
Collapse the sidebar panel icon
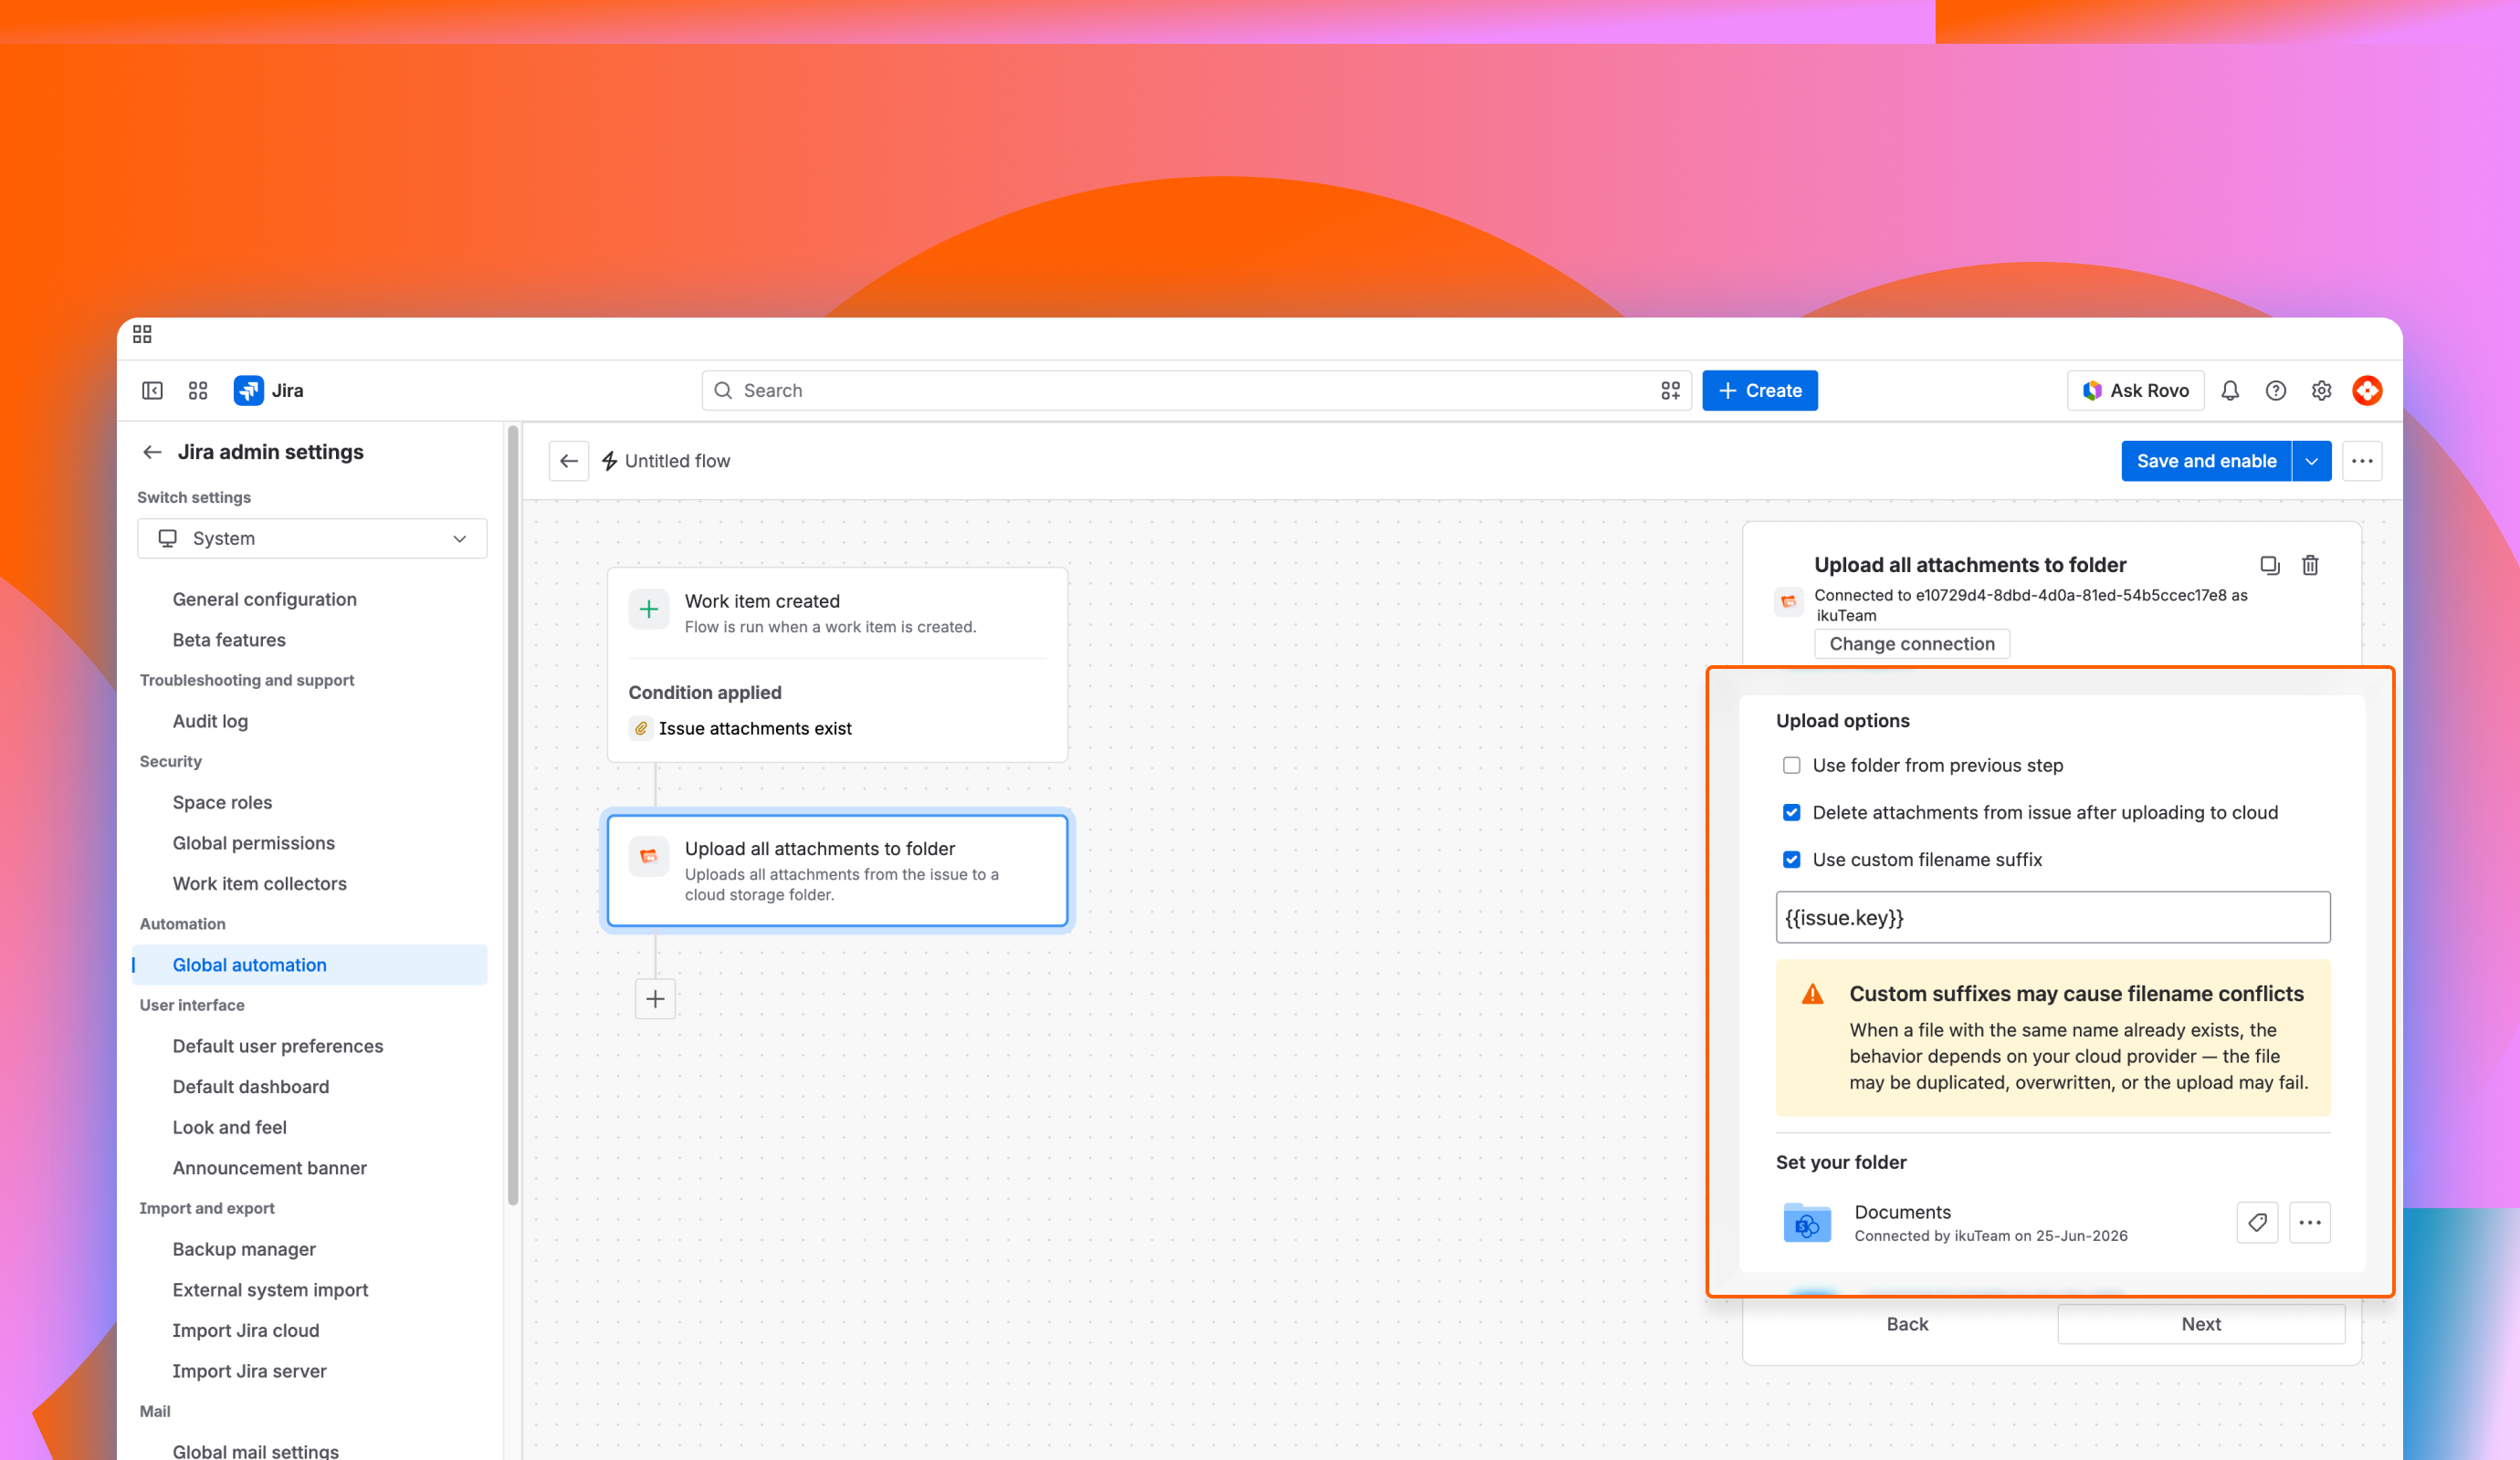point(152,391)
